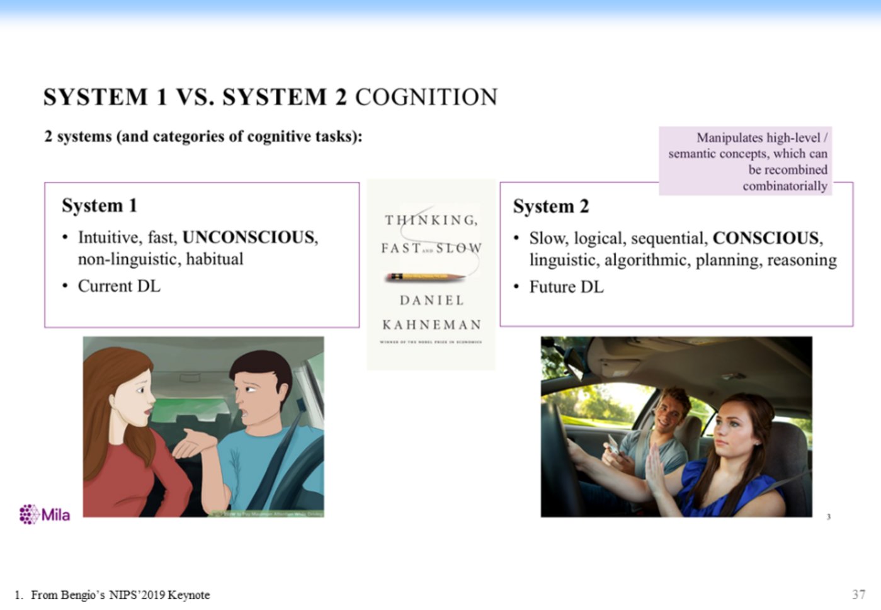Viewport: 881px width, 610px height.
Task: Click the purple 'Manipulates high-level' callout box
Action: coord(746,161)
